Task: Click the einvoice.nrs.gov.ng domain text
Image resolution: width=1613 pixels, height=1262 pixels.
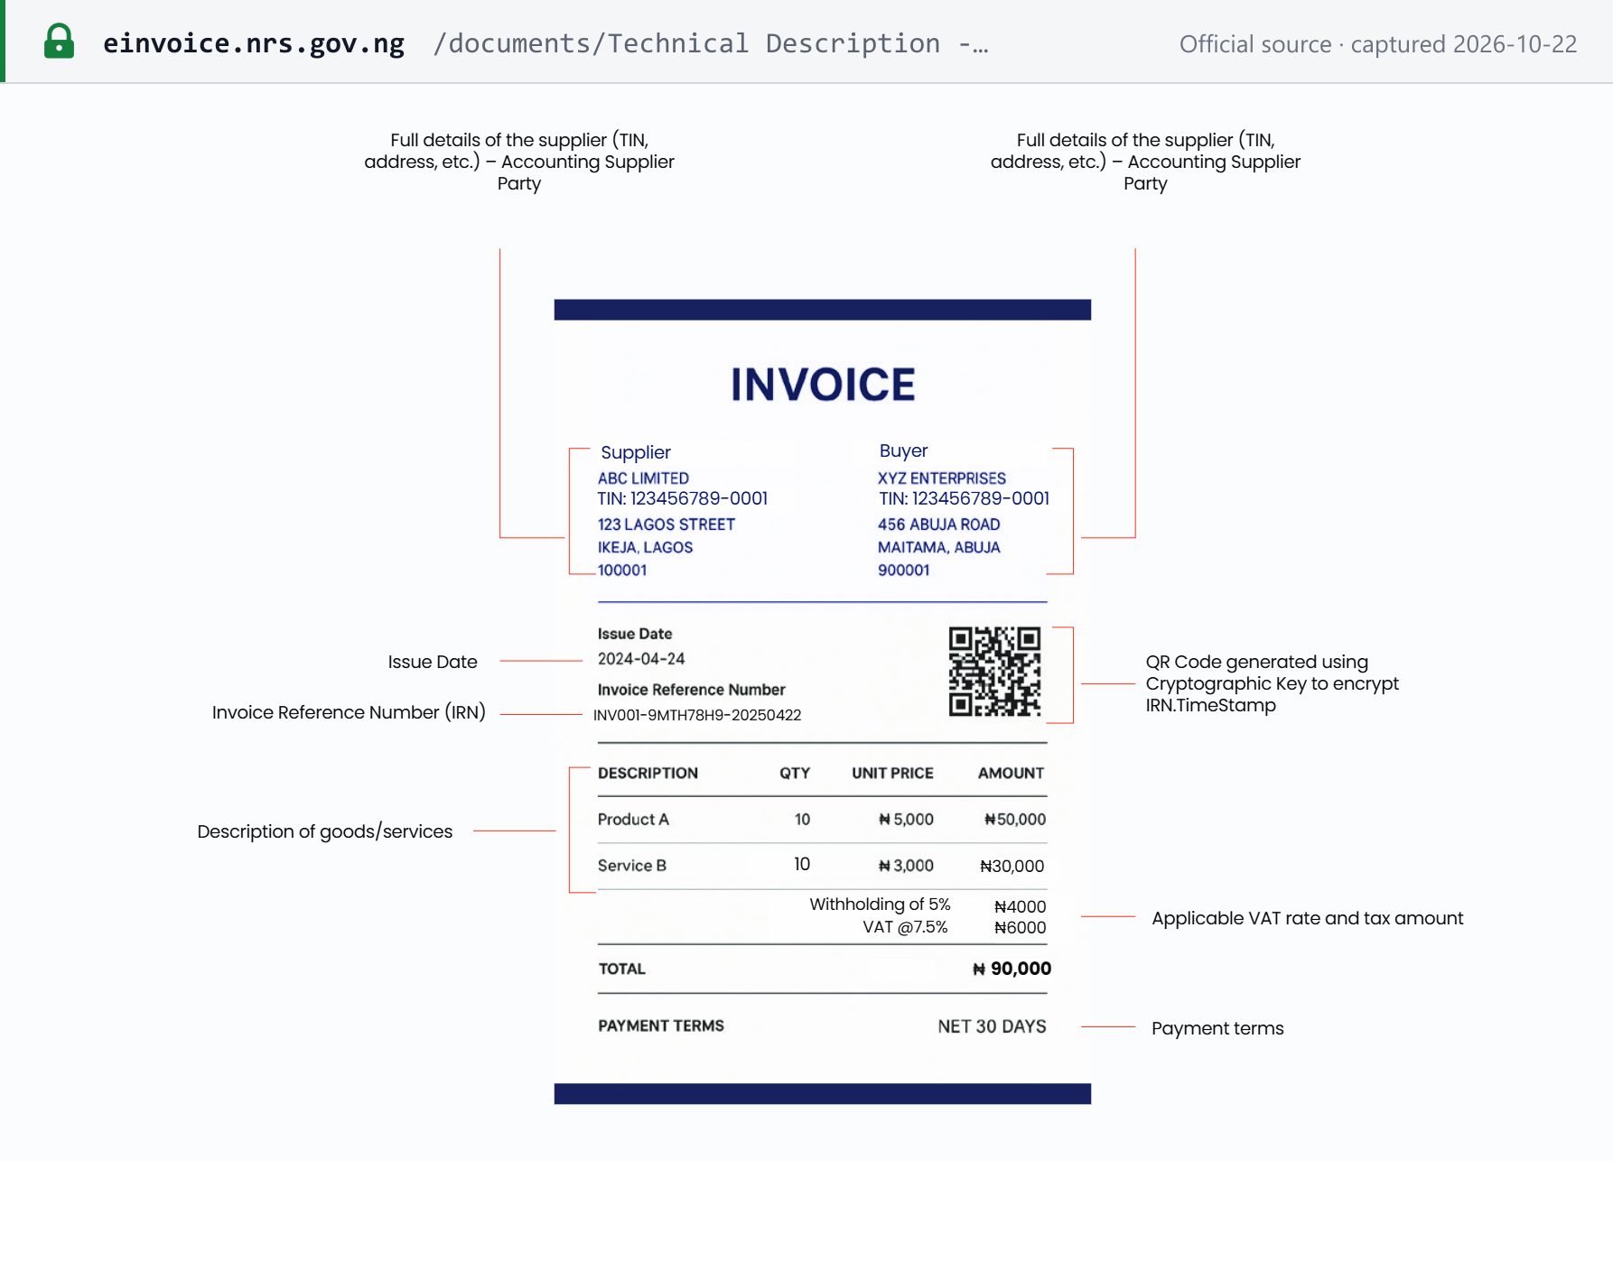Action: tap(254, 43)
